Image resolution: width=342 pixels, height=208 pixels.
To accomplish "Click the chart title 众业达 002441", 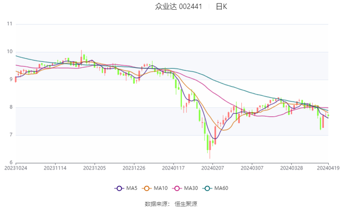I will [176, 6].
